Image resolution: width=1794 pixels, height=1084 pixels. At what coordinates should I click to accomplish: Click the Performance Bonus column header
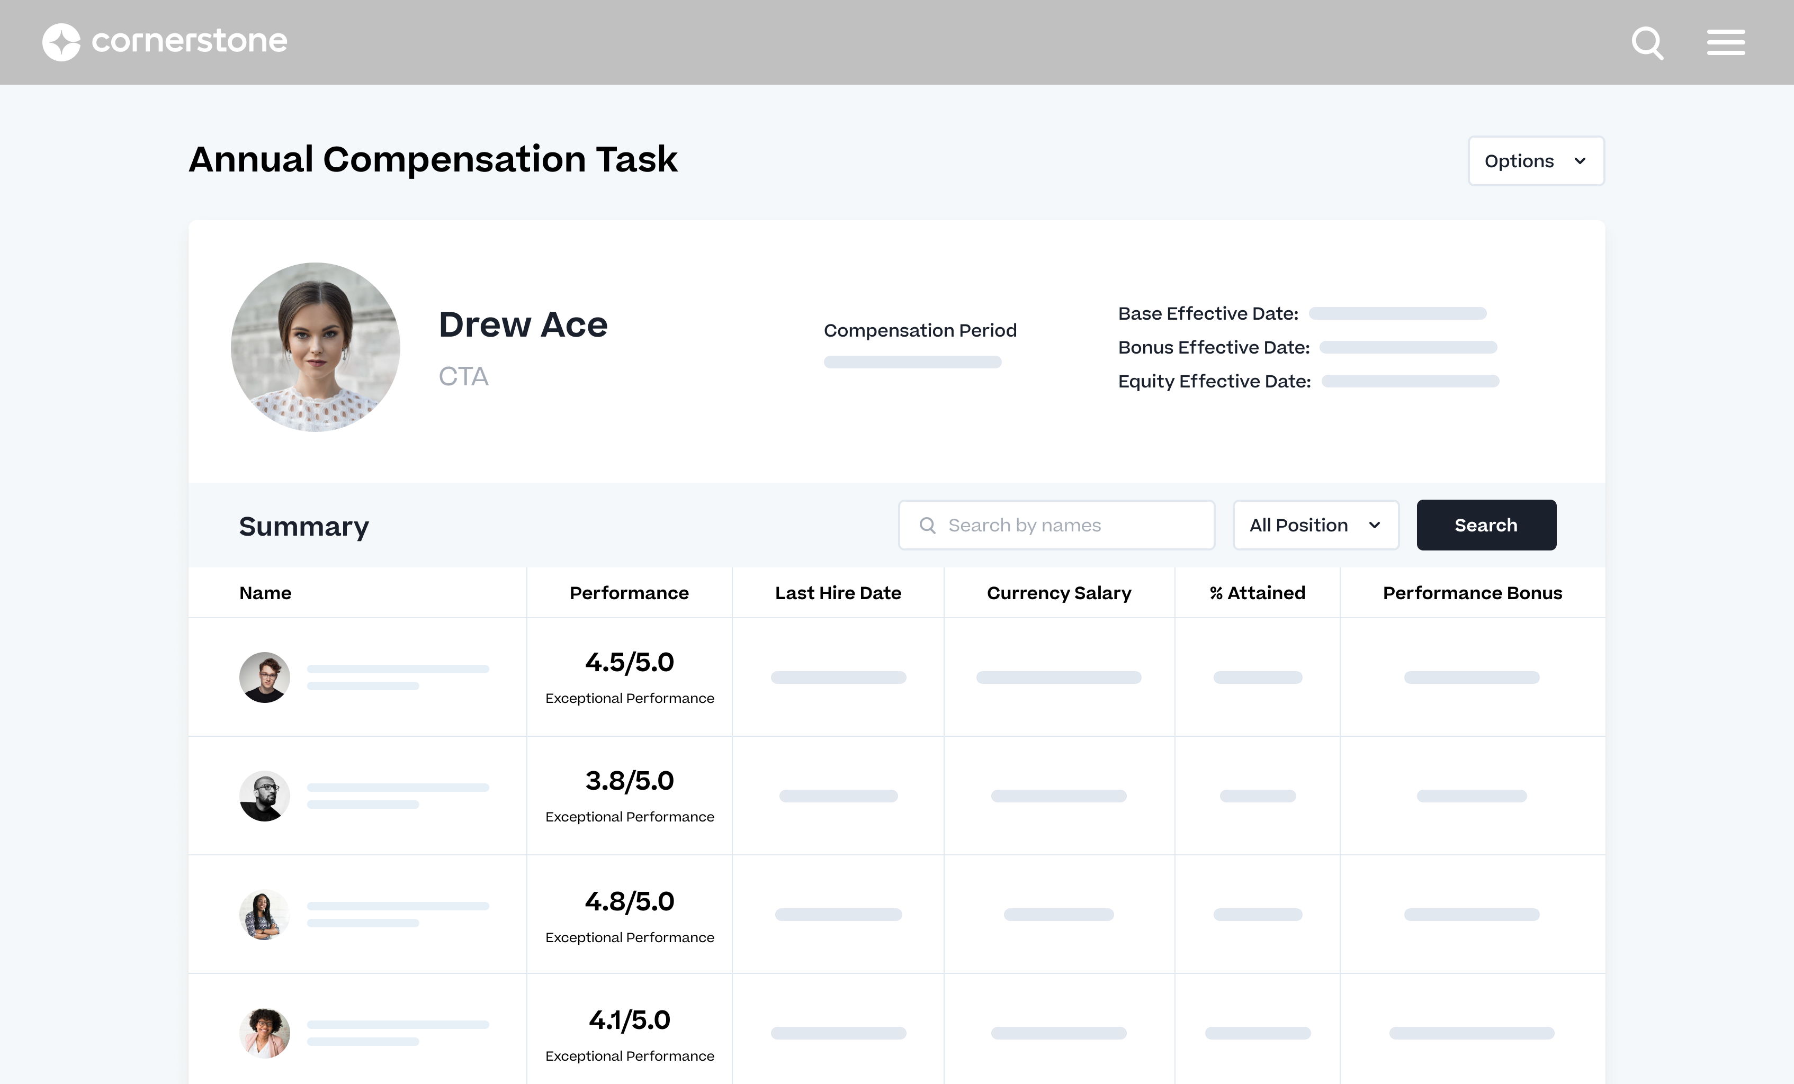pos(1472,593)
